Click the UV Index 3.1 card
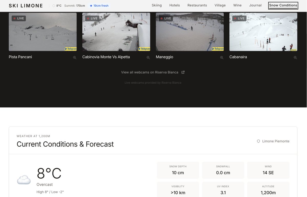 (x=223, y=190)
